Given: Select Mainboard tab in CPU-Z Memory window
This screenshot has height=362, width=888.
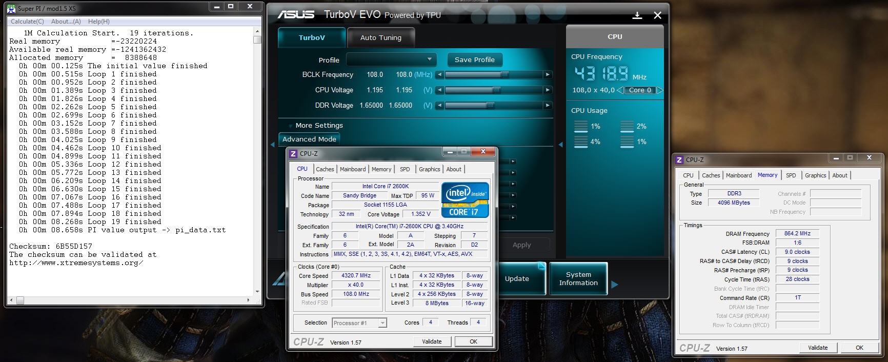Looking at the screenshot, I should pyautogui.click(x=739, y=175).
